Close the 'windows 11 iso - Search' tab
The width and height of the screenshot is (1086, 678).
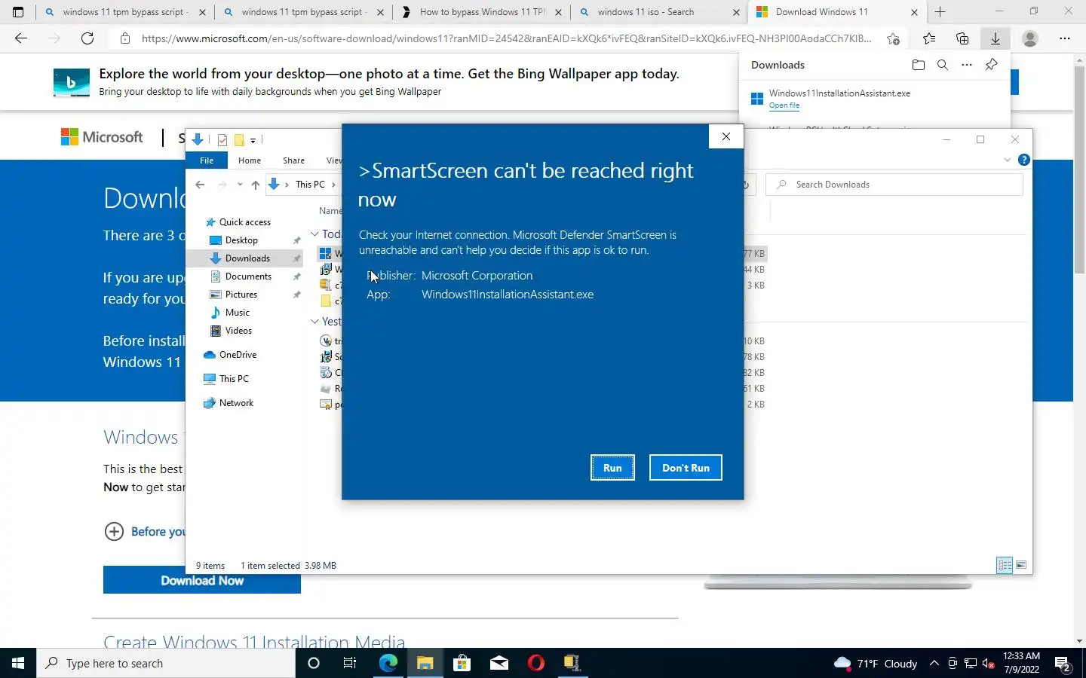pyautogui.click(x=737, y=12)
